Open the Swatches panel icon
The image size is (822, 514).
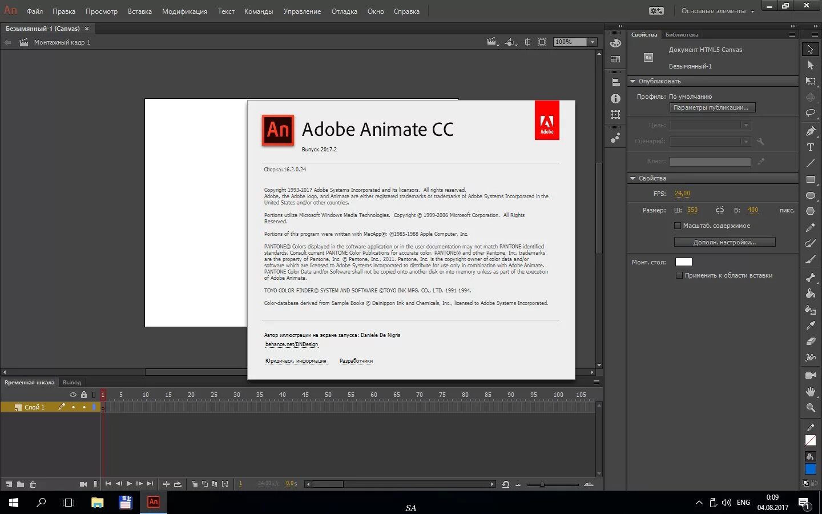[x=615, y=59]
